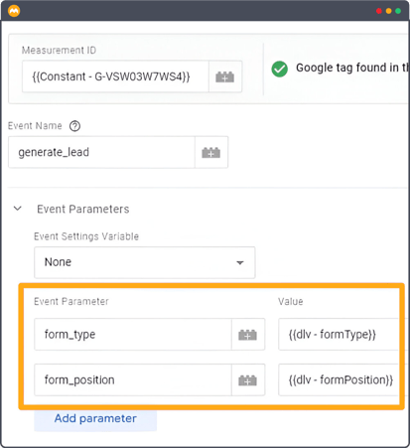This screenshot has height=448, width=410.
Task: Open variable picker for form_position parameter
Action: pos(248,380)
